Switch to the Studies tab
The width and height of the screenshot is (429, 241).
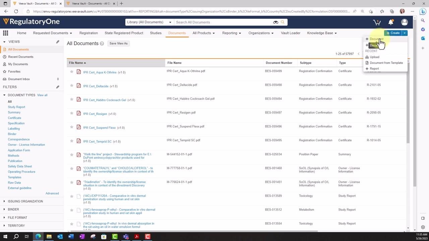pyautogui.click(x=156, y=33)
